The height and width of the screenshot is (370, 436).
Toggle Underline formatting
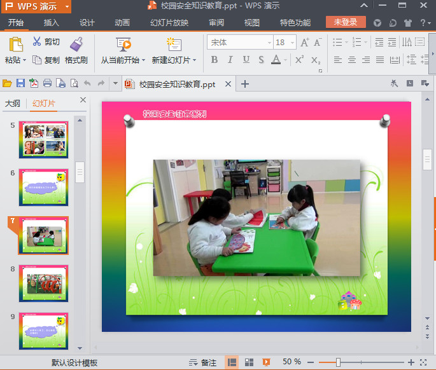(246, 60)
